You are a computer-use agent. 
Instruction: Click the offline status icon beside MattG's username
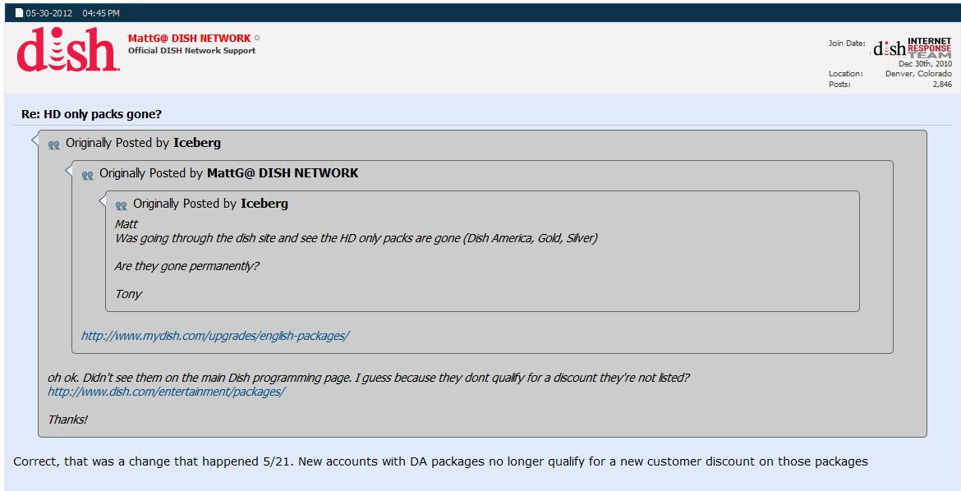click(257, 38)
